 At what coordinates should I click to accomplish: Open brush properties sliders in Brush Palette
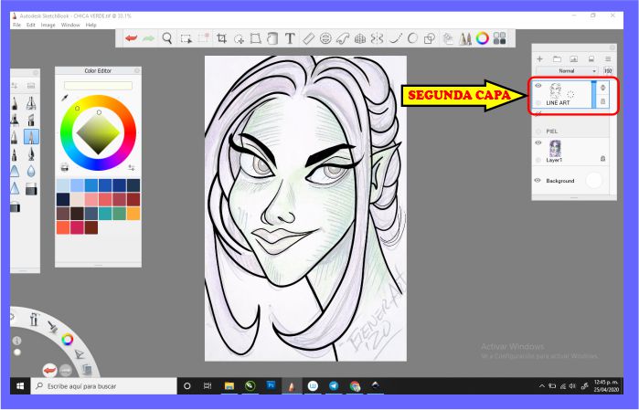click(15, 86)
